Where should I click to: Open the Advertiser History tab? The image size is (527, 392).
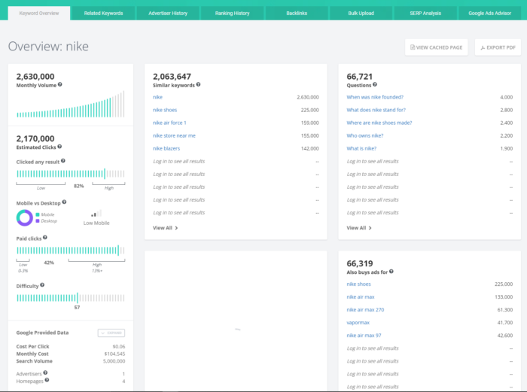168,14
